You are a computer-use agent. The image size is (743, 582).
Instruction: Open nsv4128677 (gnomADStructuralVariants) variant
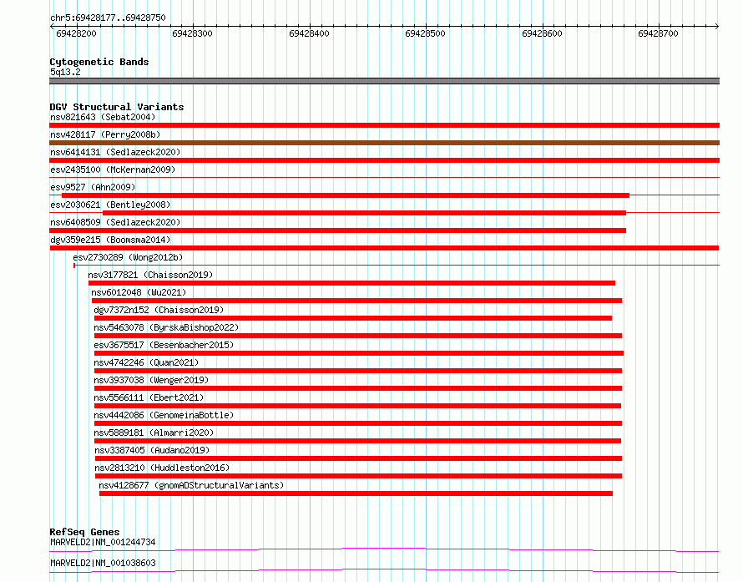191,485
